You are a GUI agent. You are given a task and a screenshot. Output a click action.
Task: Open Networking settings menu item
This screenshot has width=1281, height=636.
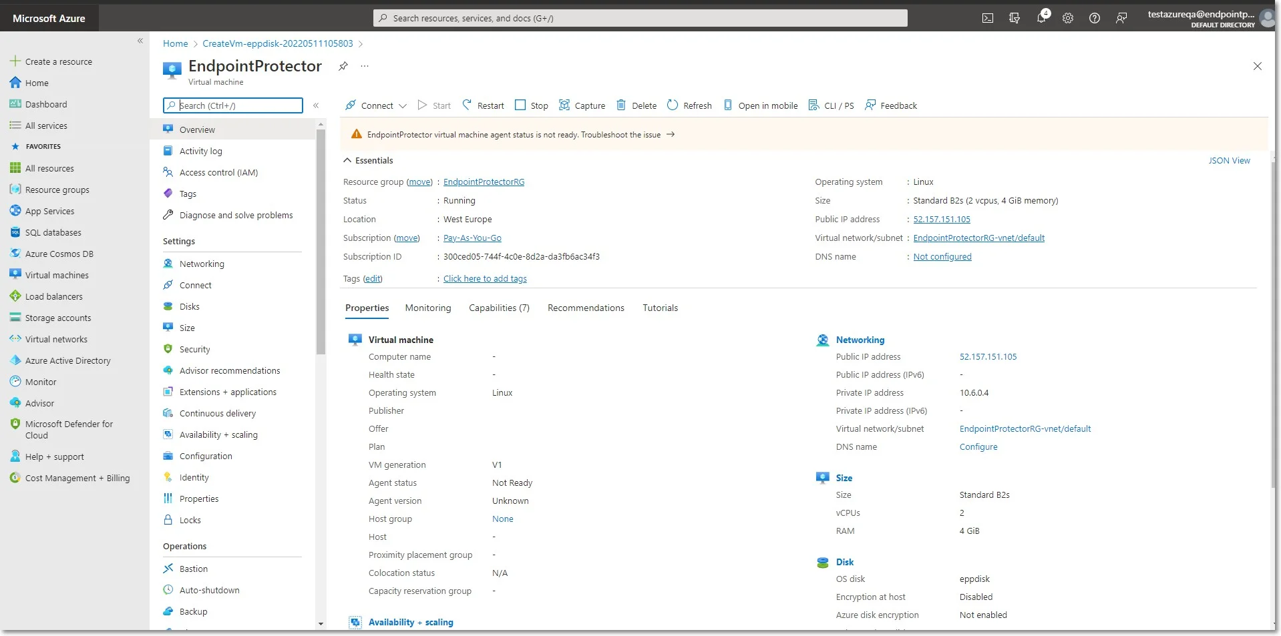click(x=202, y=264)
